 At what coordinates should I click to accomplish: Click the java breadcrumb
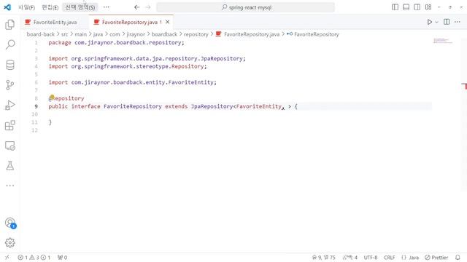(98, 34)
